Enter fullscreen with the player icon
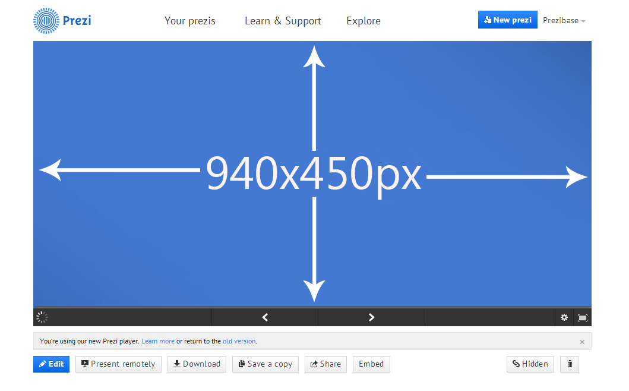 (x=583, y=317)
